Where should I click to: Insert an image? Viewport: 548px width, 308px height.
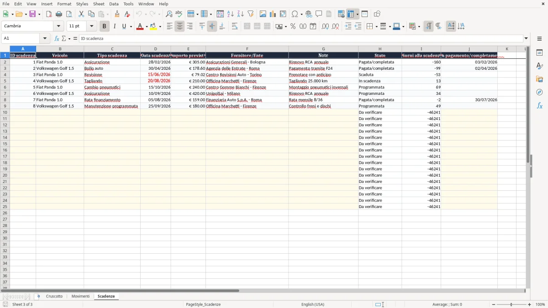[x=263, y=14]
